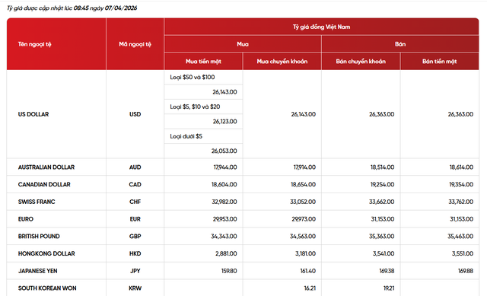Select 'AUSTRALIAN DOLLAR' row name
Screen dimensions: 487x296
(x=46, y=167)
